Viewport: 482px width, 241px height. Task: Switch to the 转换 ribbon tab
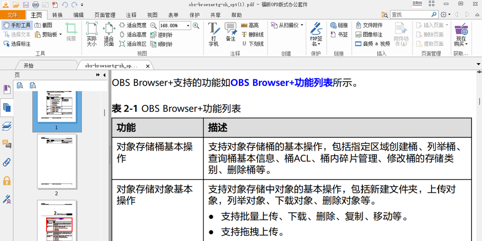(x=57, y=15)
